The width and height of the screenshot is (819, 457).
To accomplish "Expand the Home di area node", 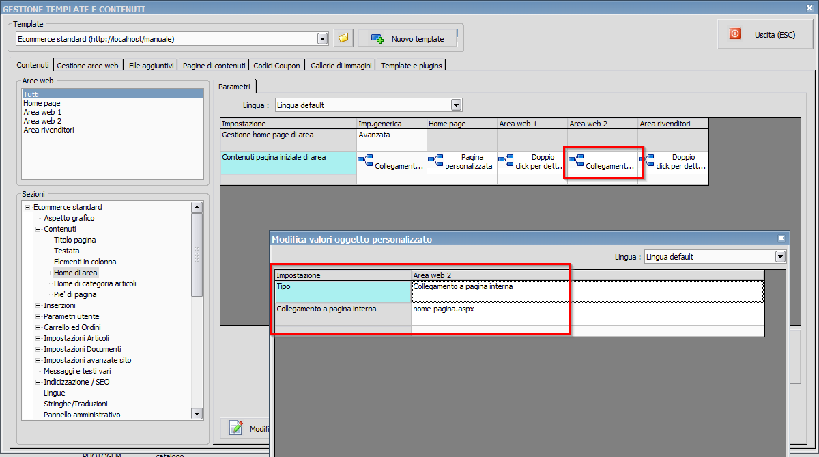I will click(48, 273).
